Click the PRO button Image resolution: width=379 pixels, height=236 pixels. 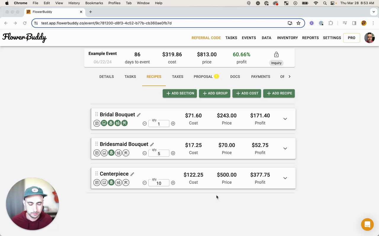pos(351,38)
